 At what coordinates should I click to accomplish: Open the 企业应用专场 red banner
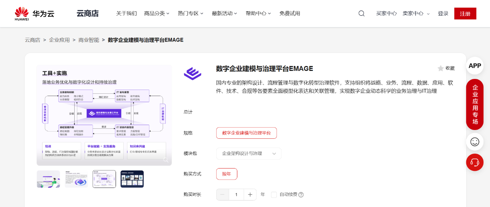475,104
